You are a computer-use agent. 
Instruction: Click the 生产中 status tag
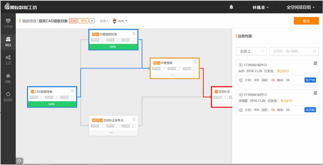tap(310, 80)
